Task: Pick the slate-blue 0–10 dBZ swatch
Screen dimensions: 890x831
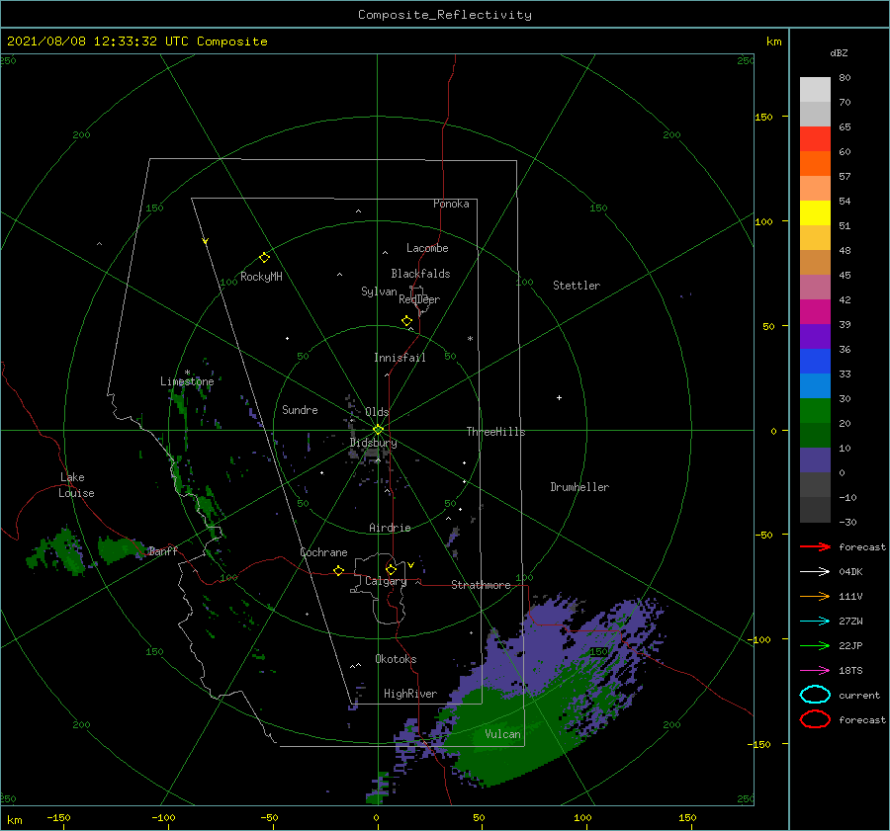Action: 815,460
